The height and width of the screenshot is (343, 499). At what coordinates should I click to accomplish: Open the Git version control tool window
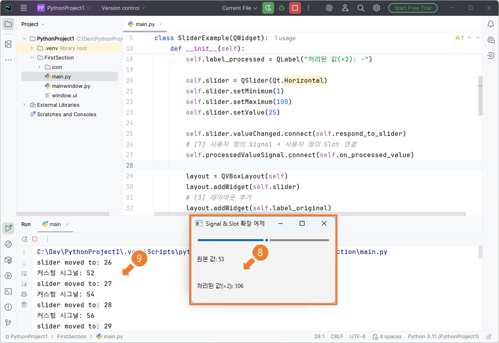click(x=8, y=323)
